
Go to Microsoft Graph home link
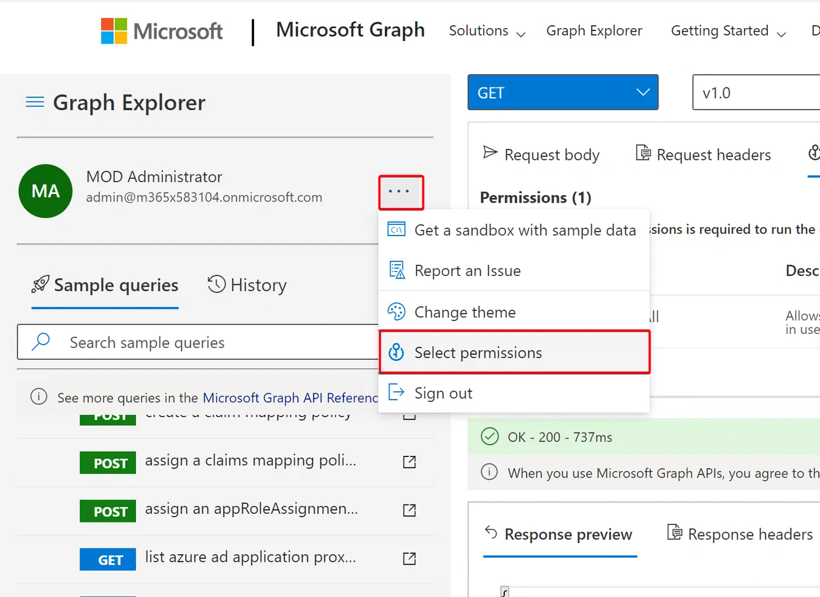tap(350, 30)
